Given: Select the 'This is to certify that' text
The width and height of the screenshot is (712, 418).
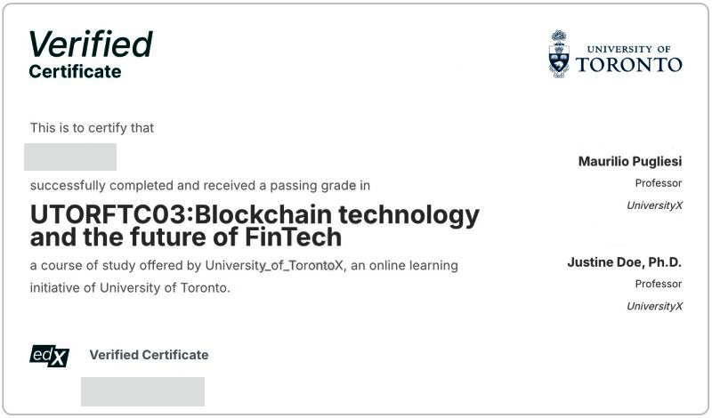Looking at the screenshot, I should coord(93,128).
